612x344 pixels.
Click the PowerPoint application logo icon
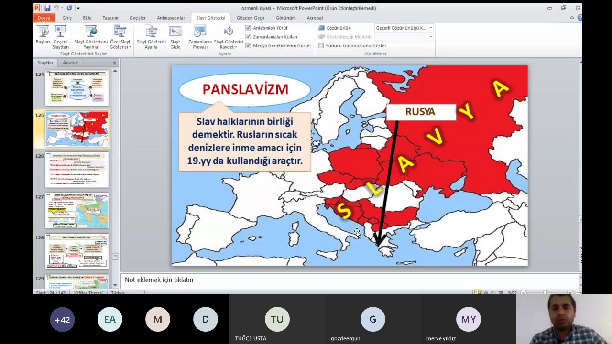(37, 8)
